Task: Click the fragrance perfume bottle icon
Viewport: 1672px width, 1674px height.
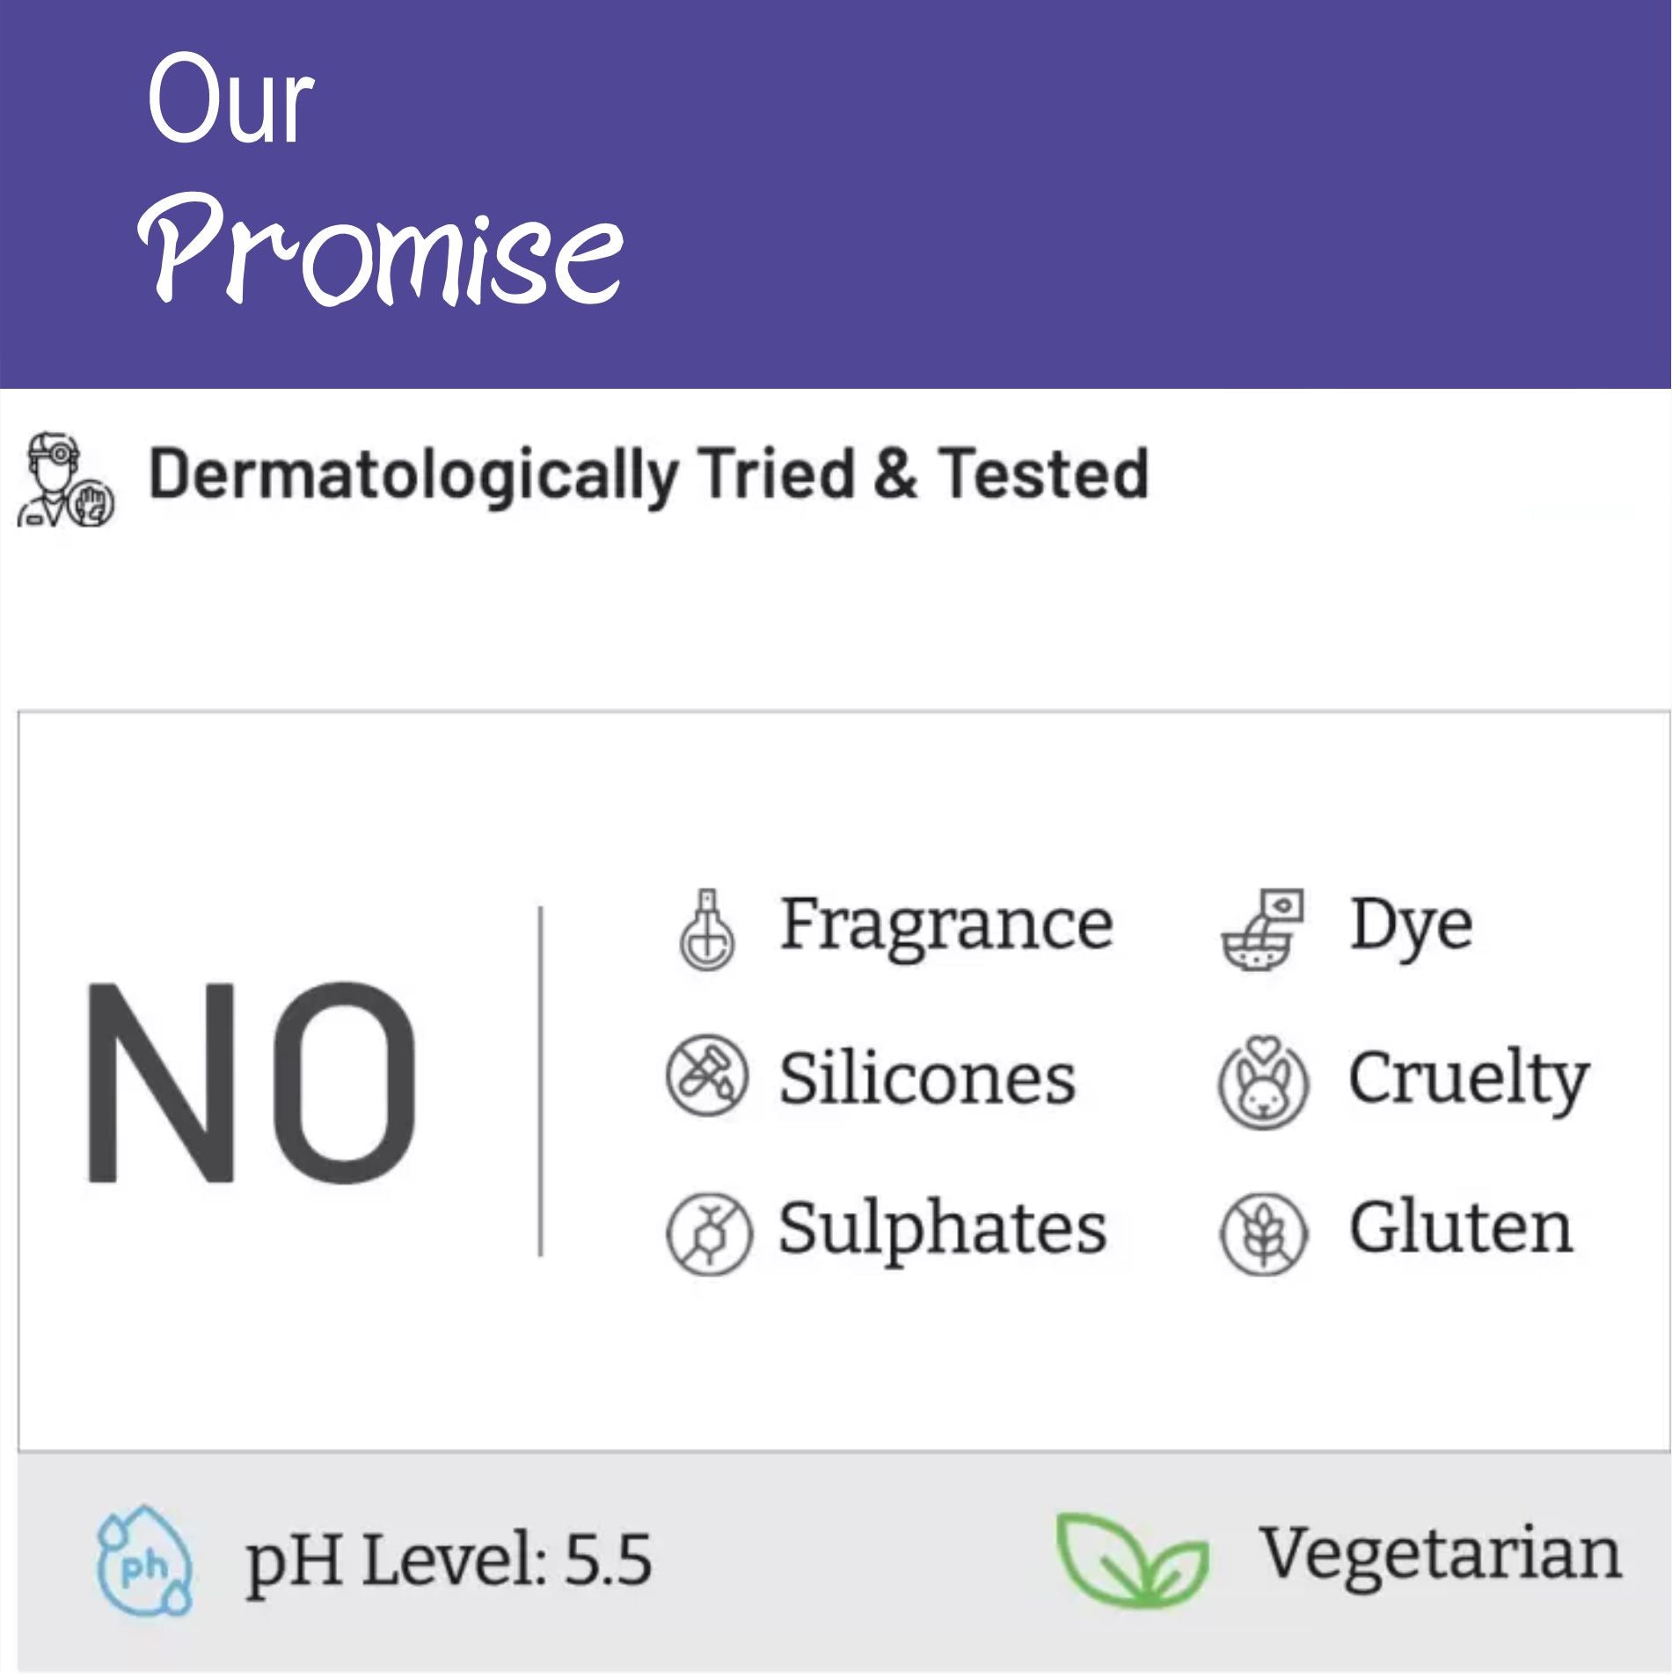Action: coord(707,930)
